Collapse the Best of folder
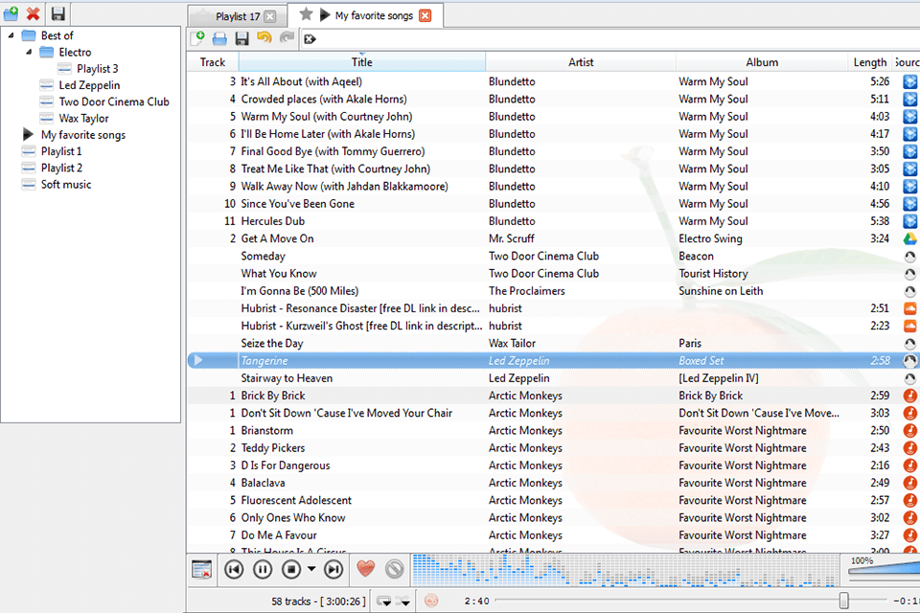Screen dimensions: 920x613 pyautogui.click(x=10, y=34)
